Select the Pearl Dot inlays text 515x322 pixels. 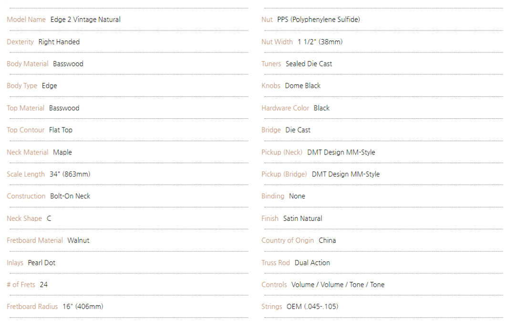click(41, 263)
